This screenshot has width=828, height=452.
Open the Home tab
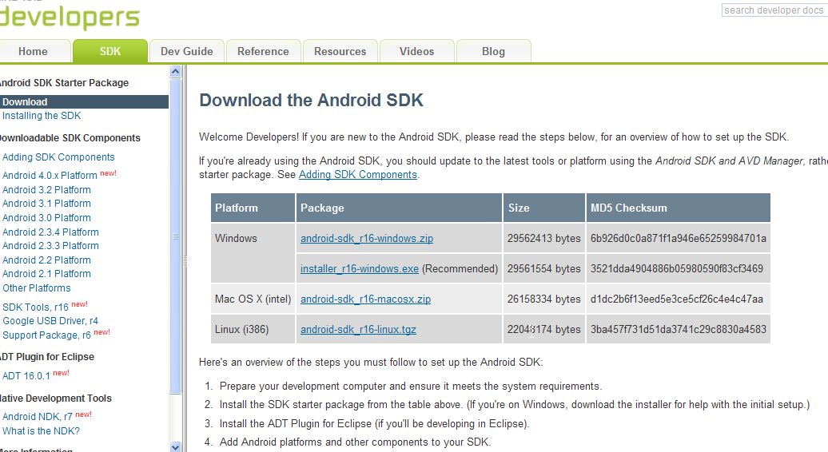click(33, 51)
